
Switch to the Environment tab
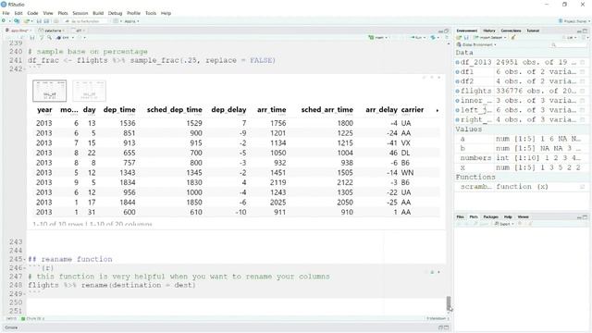click(x=466, y=31)
